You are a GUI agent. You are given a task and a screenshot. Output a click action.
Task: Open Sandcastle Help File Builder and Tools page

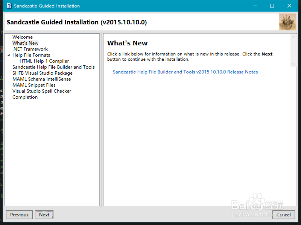(53, 67)
